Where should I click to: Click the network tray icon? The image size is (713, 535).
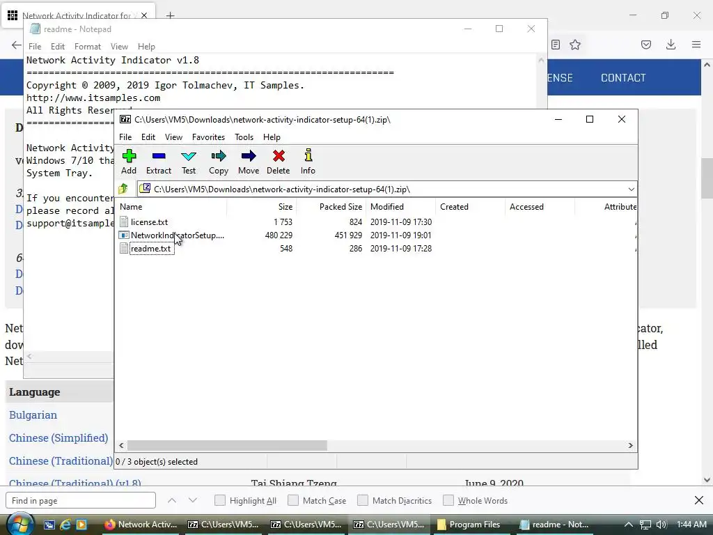(x=645, y=525)
